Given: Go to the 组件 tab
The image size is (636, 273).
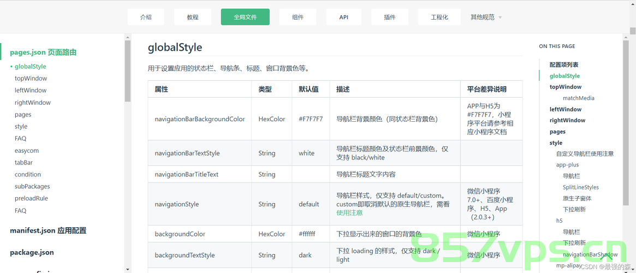Looking at the screenshot, I should click(x=298, y=17).
